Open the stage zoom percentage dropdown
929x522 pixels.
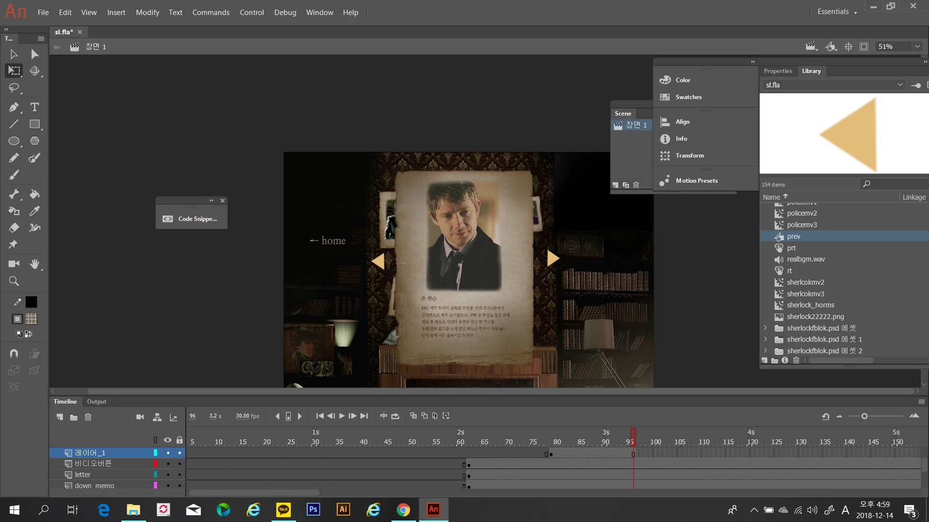point(917,46)
